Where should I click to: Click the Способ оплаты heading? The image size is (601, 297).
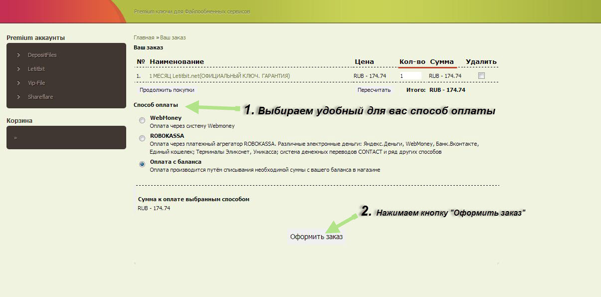coord(156,105)
